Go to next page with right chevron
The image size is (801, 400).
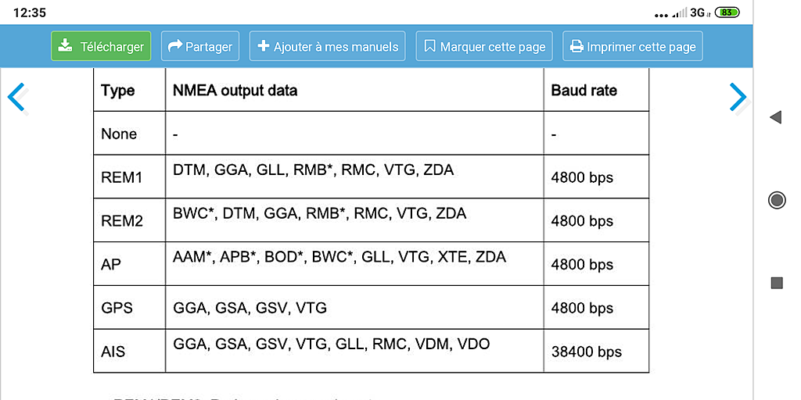(x=738, y=98)
